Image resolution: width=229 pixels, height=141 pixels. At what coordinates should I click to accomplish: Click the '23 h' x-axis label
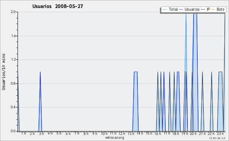pos(220,133)
